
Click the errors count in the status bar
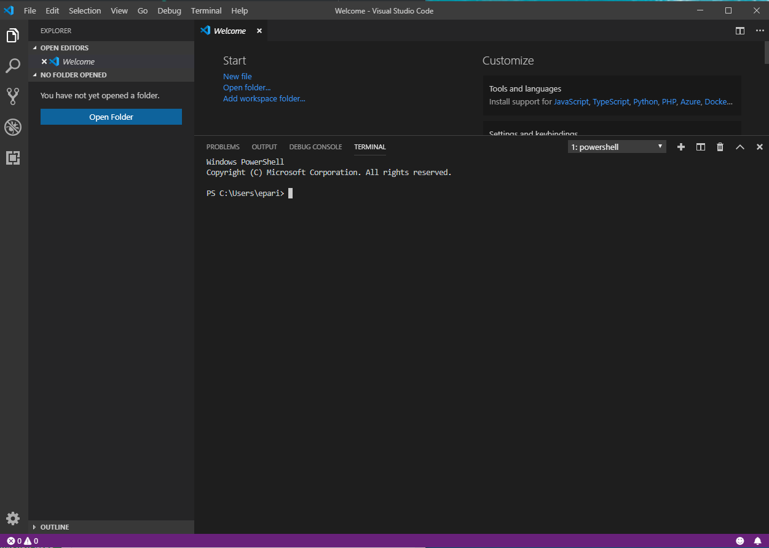(x=14, y=541)
